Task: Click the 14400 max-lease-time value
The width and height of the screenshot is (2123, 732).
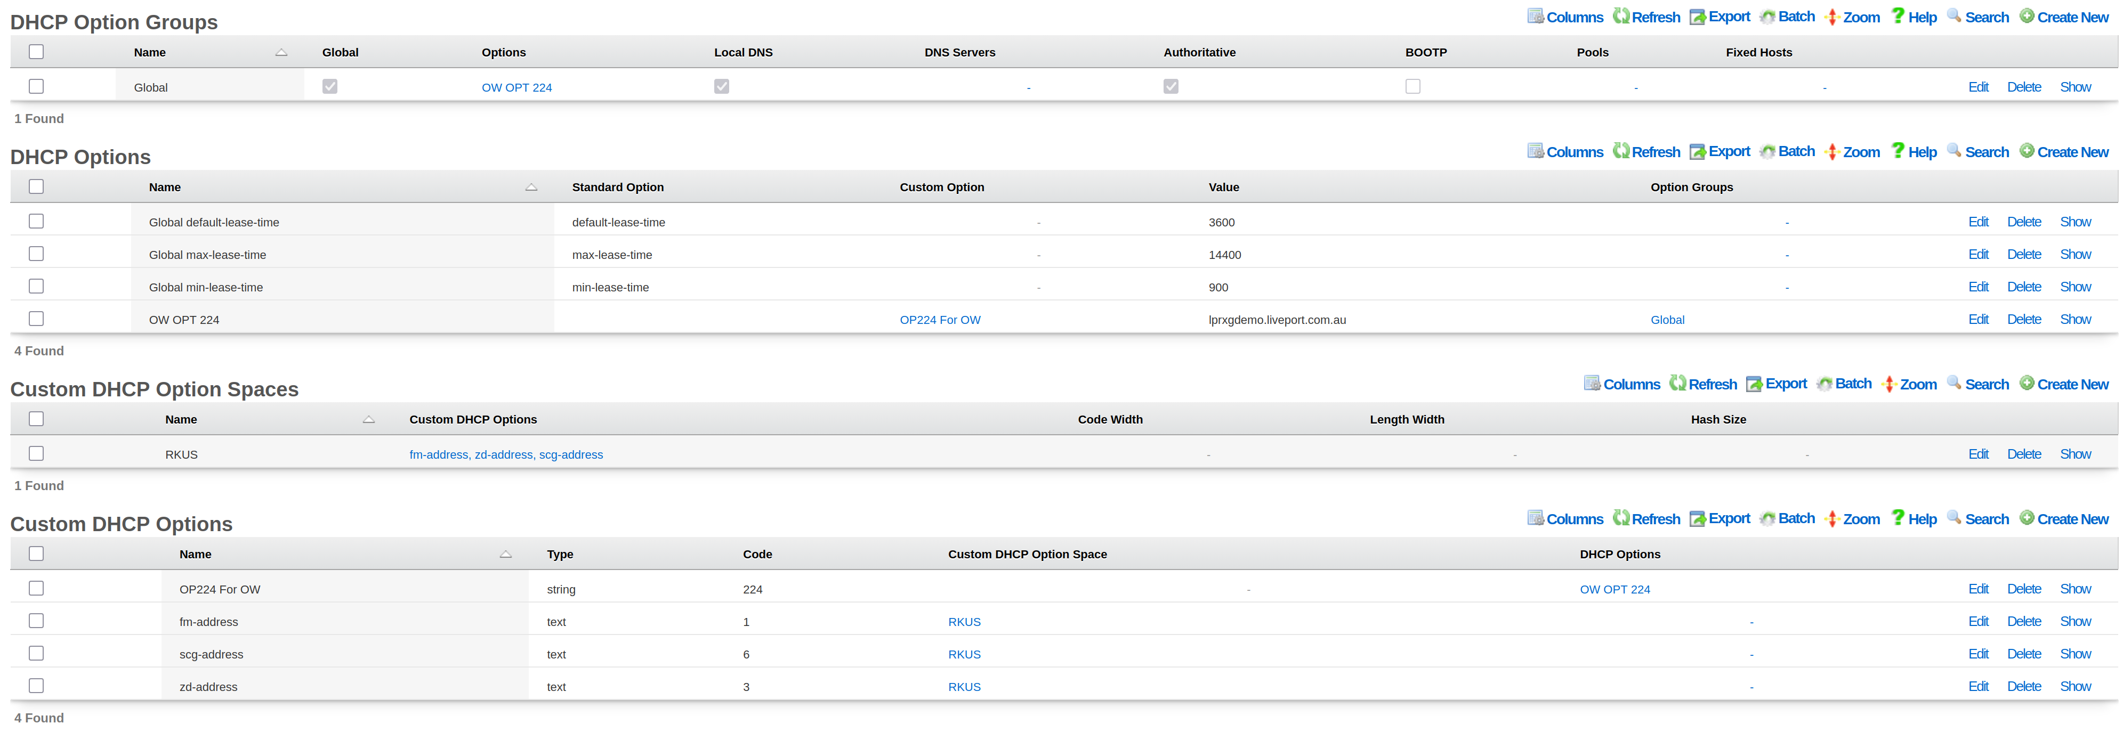Action: tap(1225, 255)
